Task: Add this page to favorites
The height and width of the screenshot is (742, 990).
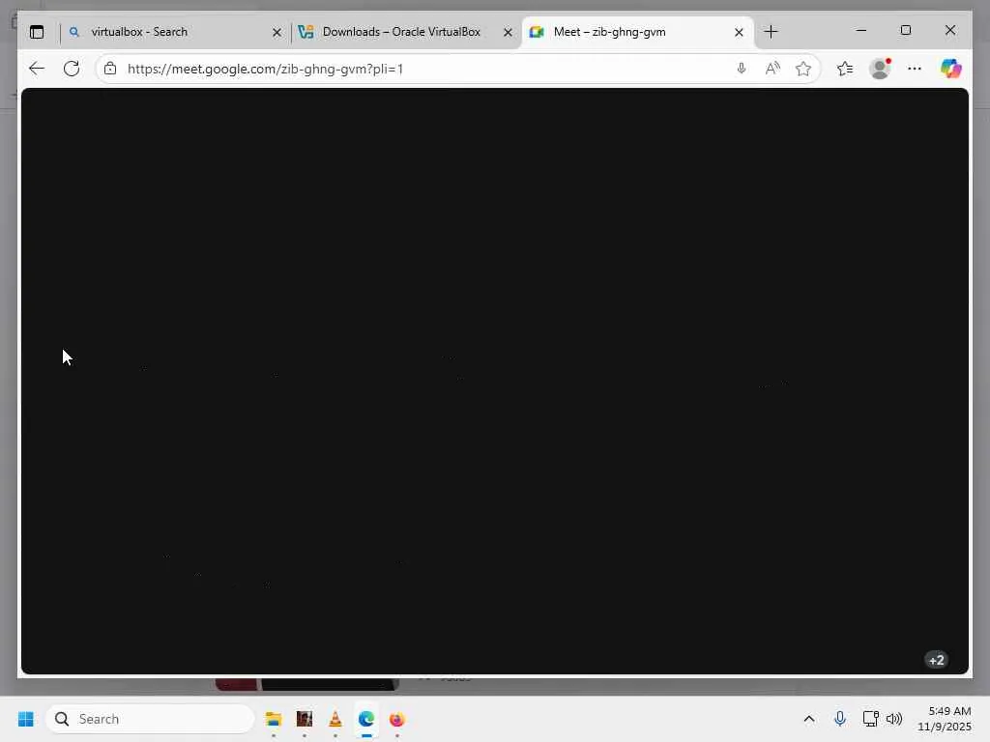Action: tap(803, 69)
